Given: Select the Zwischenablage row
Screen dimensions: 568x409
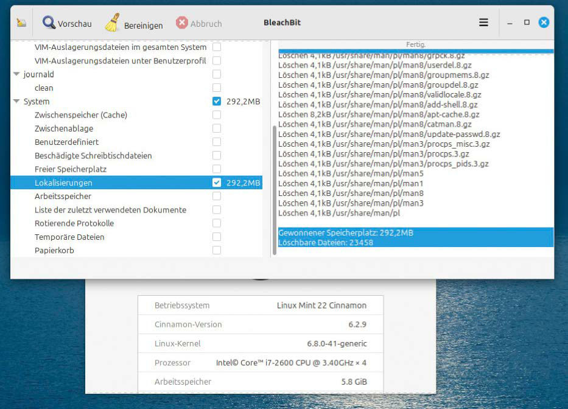Looking at the screenshot, I should pyautogui.click(x=64, y=128).
